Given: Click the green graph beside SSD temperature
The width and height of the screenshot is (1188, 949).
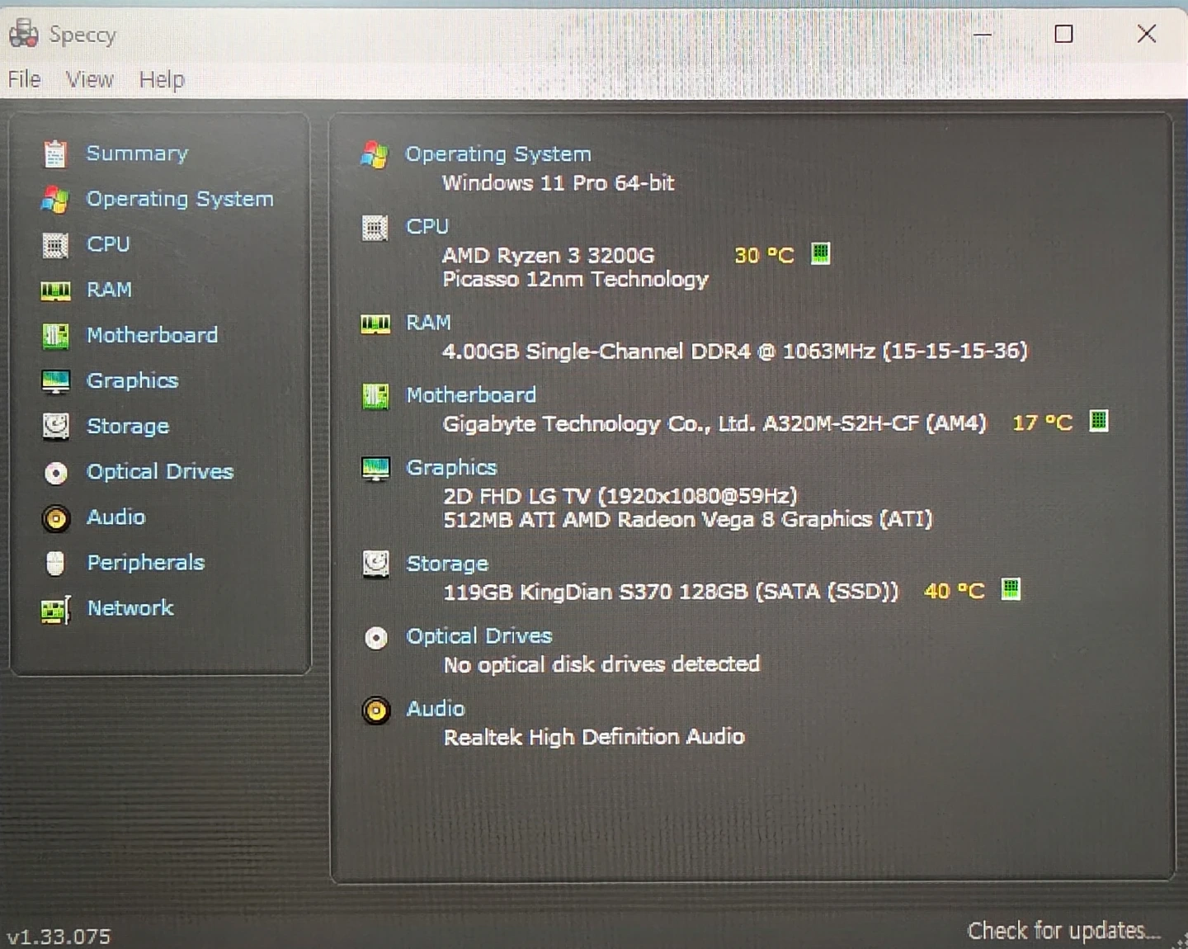Looking at the screenshot, I should coord(1010,590).
